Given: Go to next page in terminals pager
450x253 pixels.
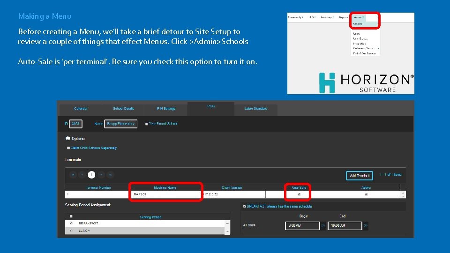Looking at the screenshot, I should (101, 175).
